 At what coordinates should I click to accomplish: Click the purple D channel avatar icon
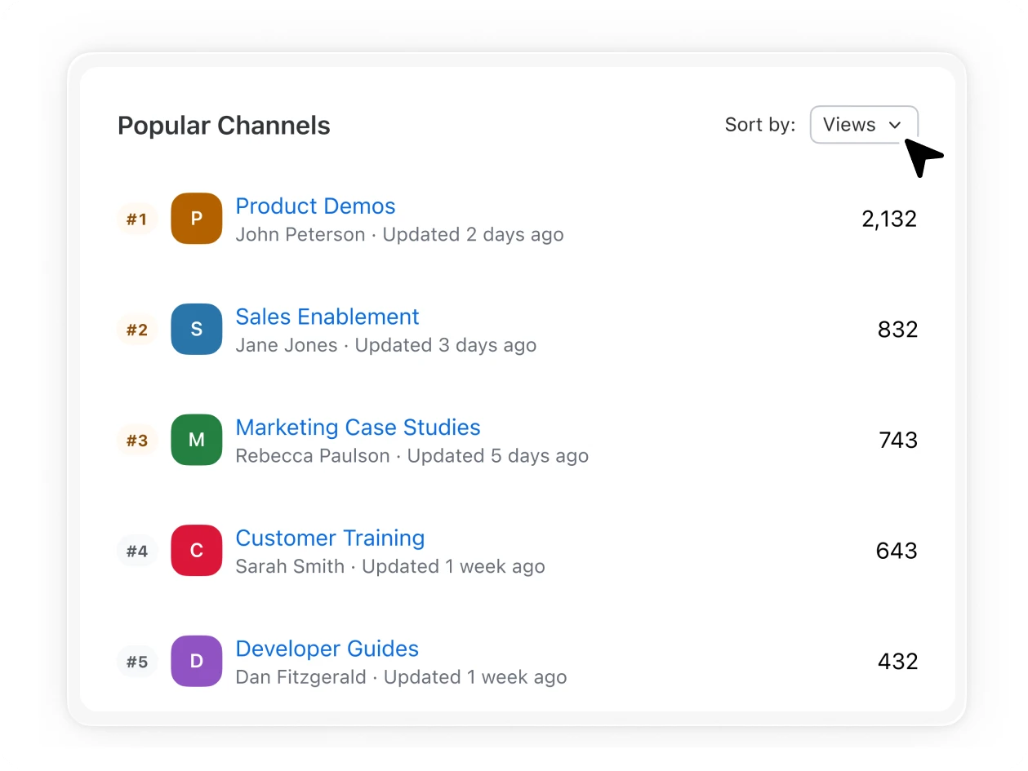pyautogui.click(x=196, y=661)
